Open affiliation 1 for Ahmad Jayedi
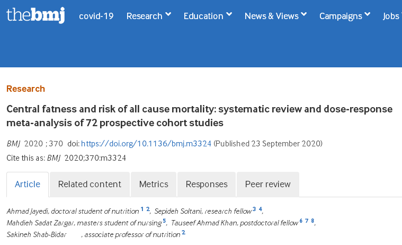The image size is (402, 245). [142, 209]
